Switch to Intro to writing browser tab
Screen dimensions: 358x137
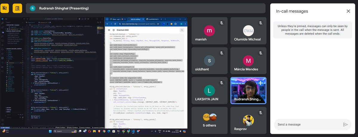136,19
